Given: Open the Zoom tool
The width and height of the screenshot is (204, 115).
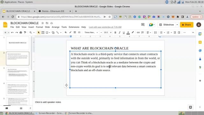Looking at the screenshot, I should click(x=31, y=33).
